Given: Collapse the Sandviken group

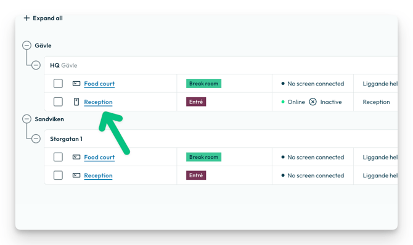Looking at the screenshot, I should pyautogui.click(x=27, y=119).
